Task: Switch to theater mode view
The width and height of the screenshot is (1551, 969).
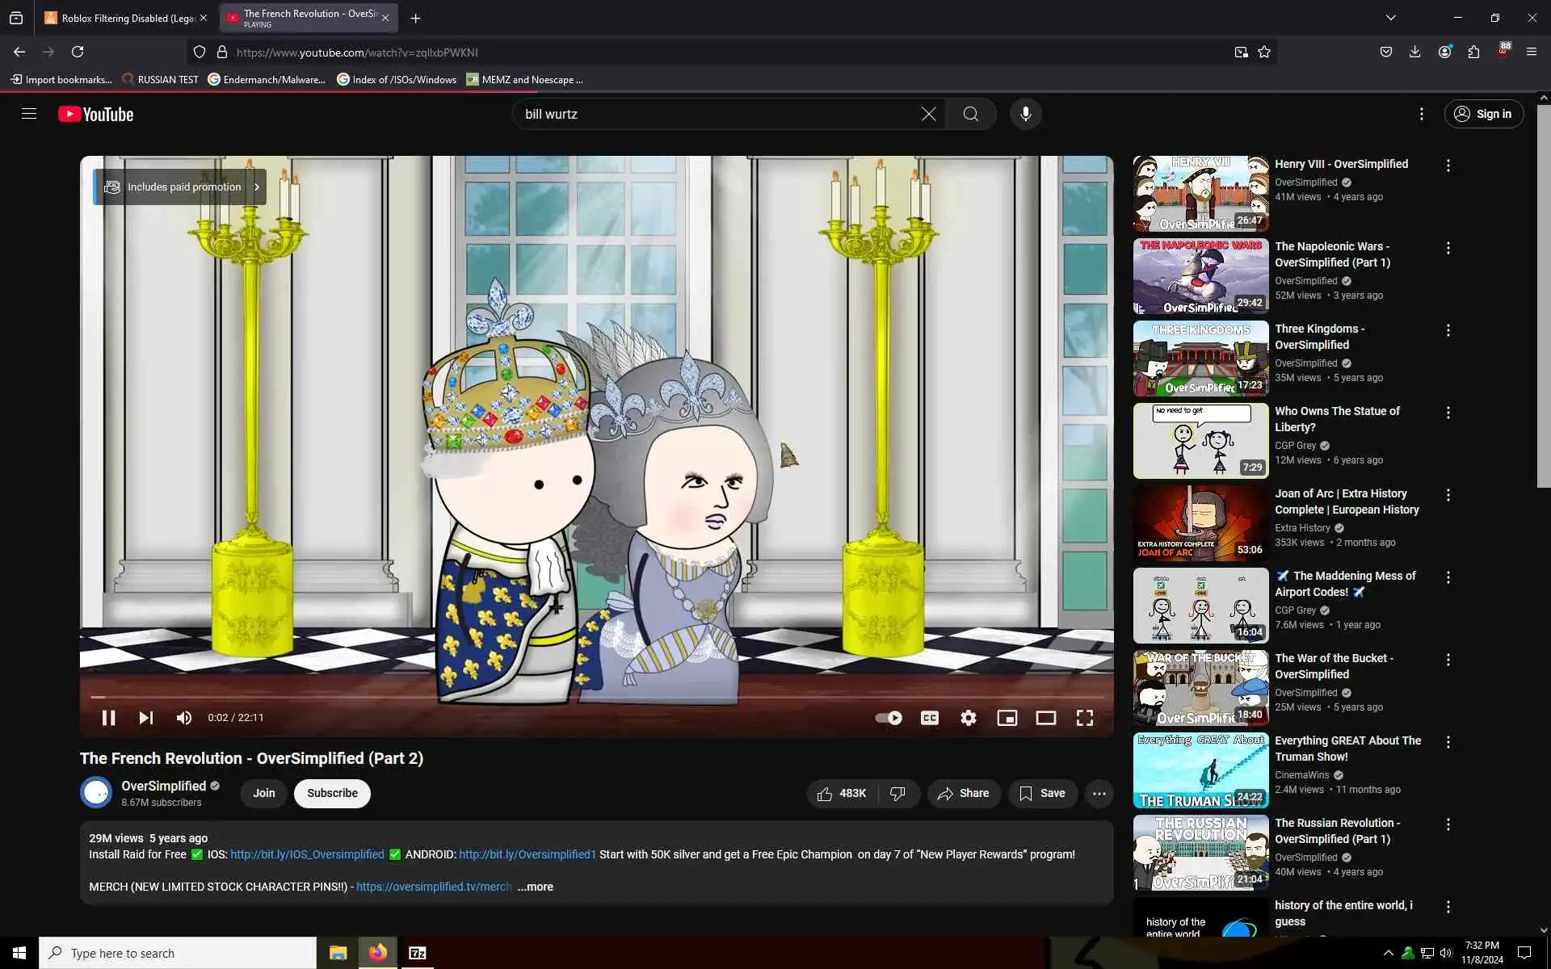Action: 1045,718
